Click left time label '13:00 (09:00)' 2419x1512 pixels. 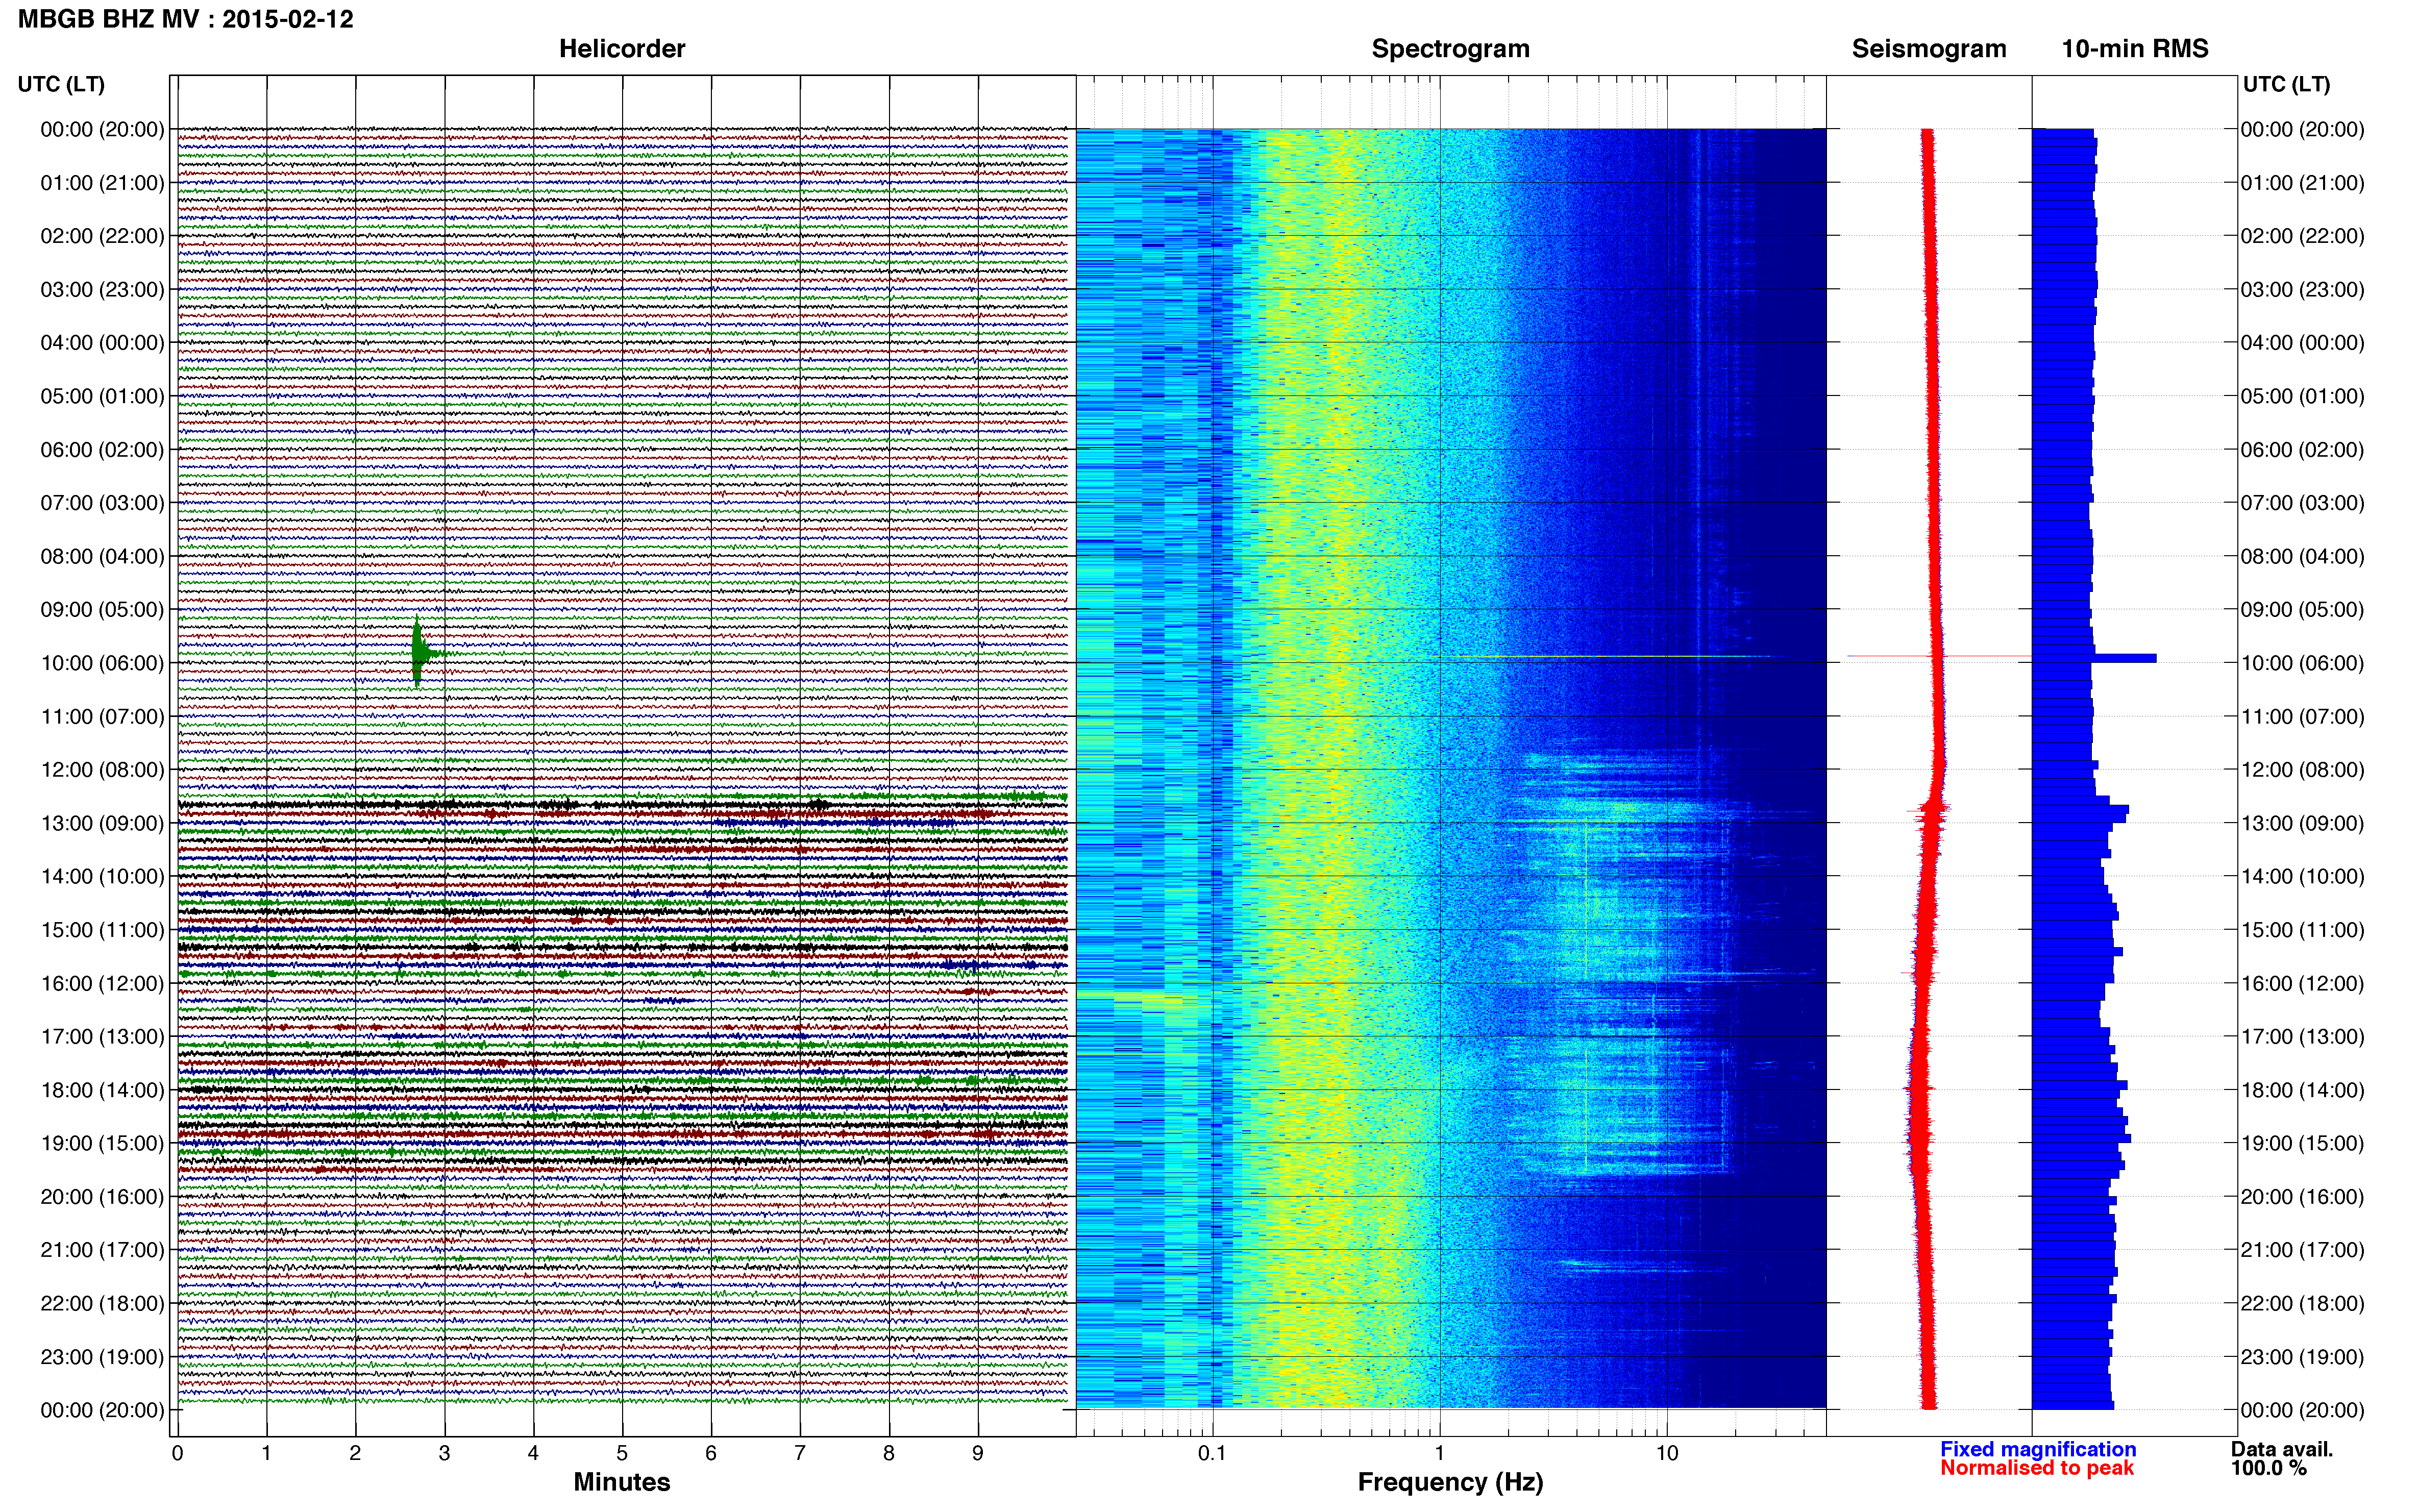[102, 823]
